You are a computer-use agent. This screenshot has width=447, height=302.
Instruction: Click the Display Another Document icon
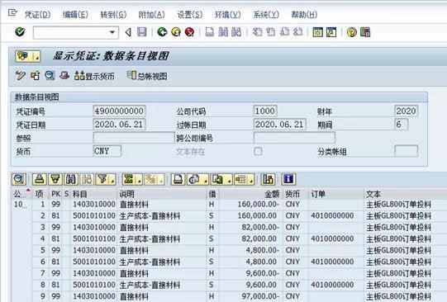coord(35,75)
